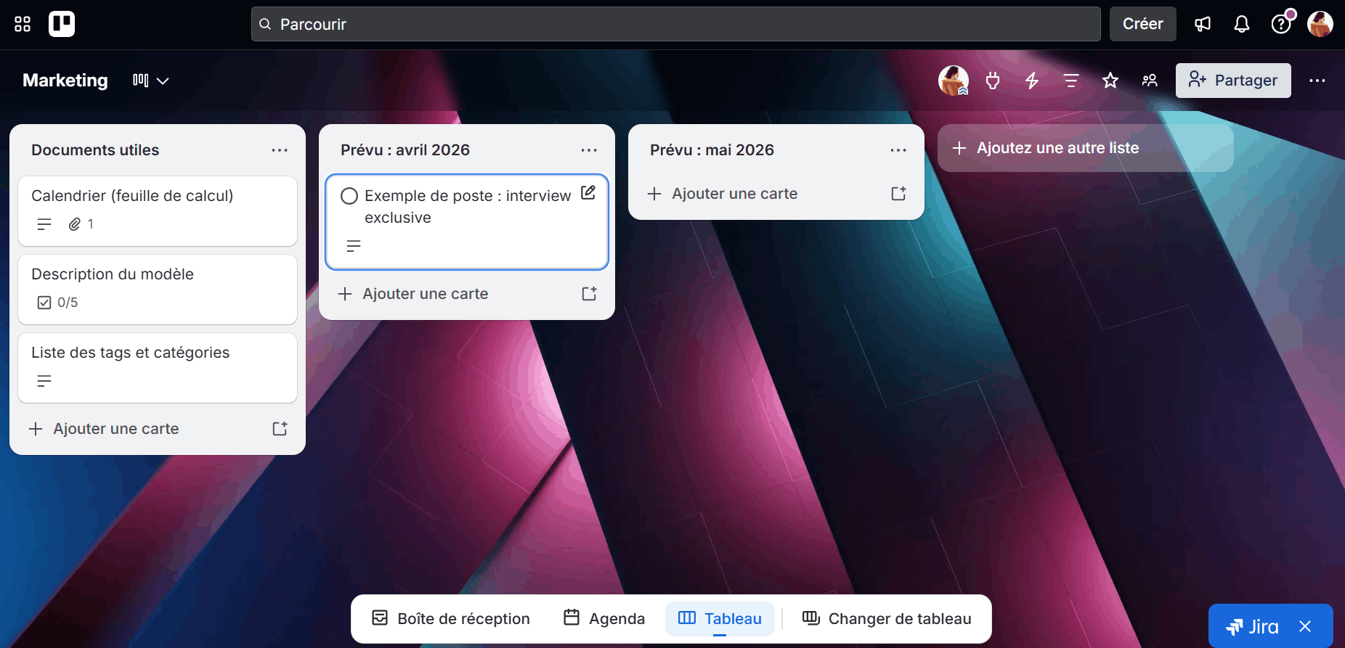Expand the board view switcher dropdown
The width and height of the screenshot is (1345, 648).
(x=150, y=81)
